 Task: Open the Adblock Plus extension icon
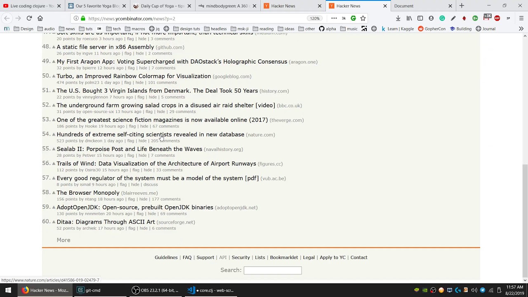pyautogui.click(x=497, y=18)
